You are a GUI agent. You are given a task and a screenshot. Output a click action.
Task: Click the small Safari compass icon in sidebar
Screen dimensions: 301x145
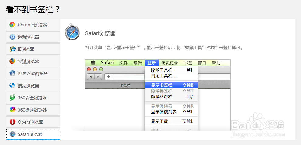tap(12, 134)
